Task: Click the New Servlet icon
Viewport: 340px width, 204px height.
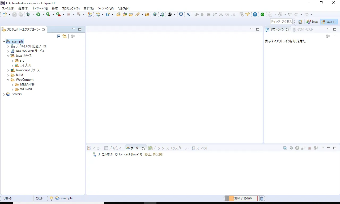Action: [x=108, y=14]
